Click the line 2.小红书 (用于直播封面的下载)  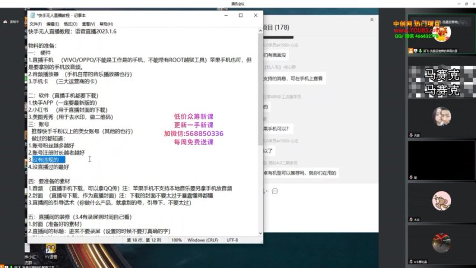pyautogui.click(x=68, y=110)
